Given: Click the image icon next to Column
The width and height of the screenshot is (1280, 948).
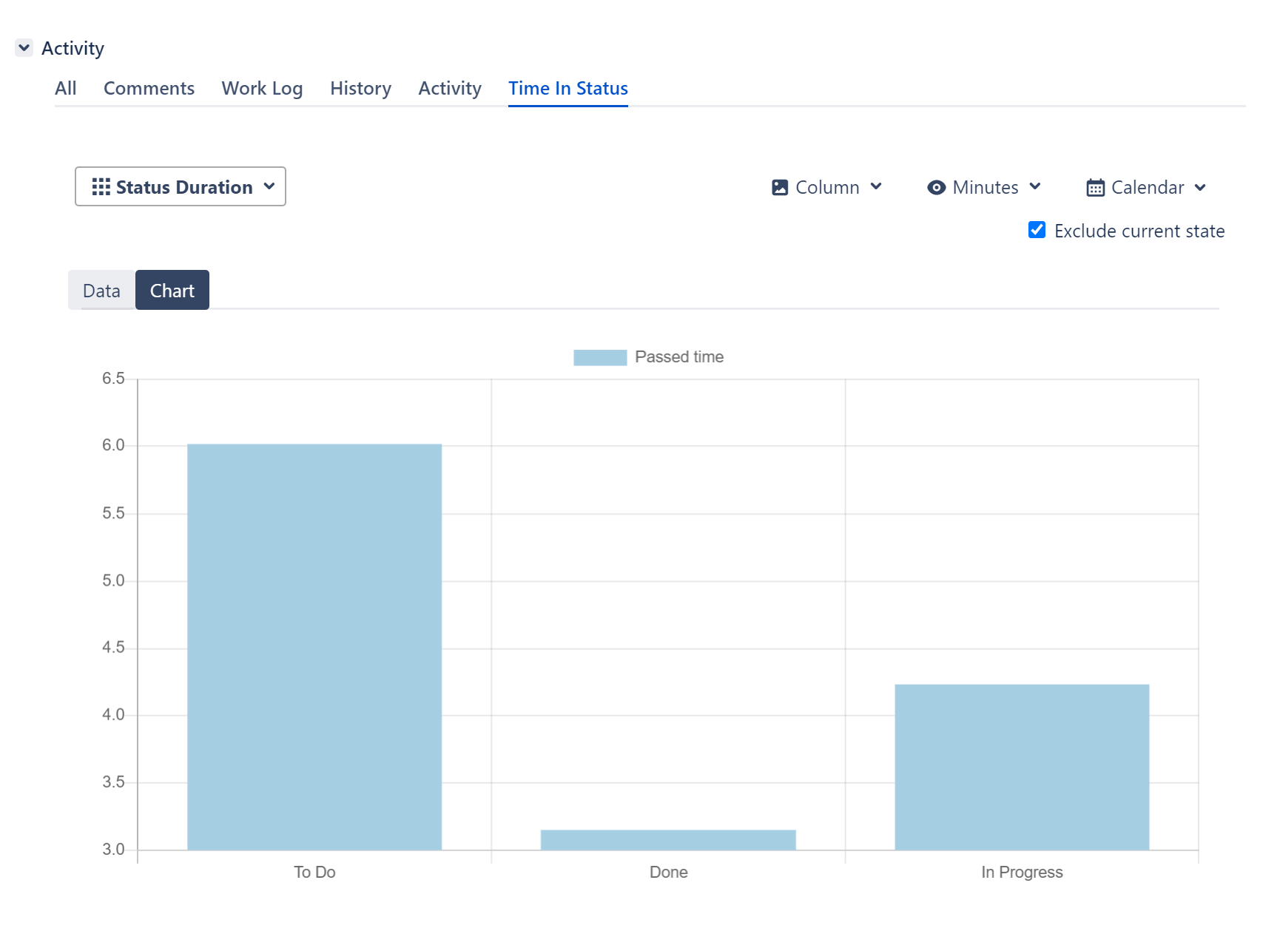Looking at the screenshot, I should [780, 188].
